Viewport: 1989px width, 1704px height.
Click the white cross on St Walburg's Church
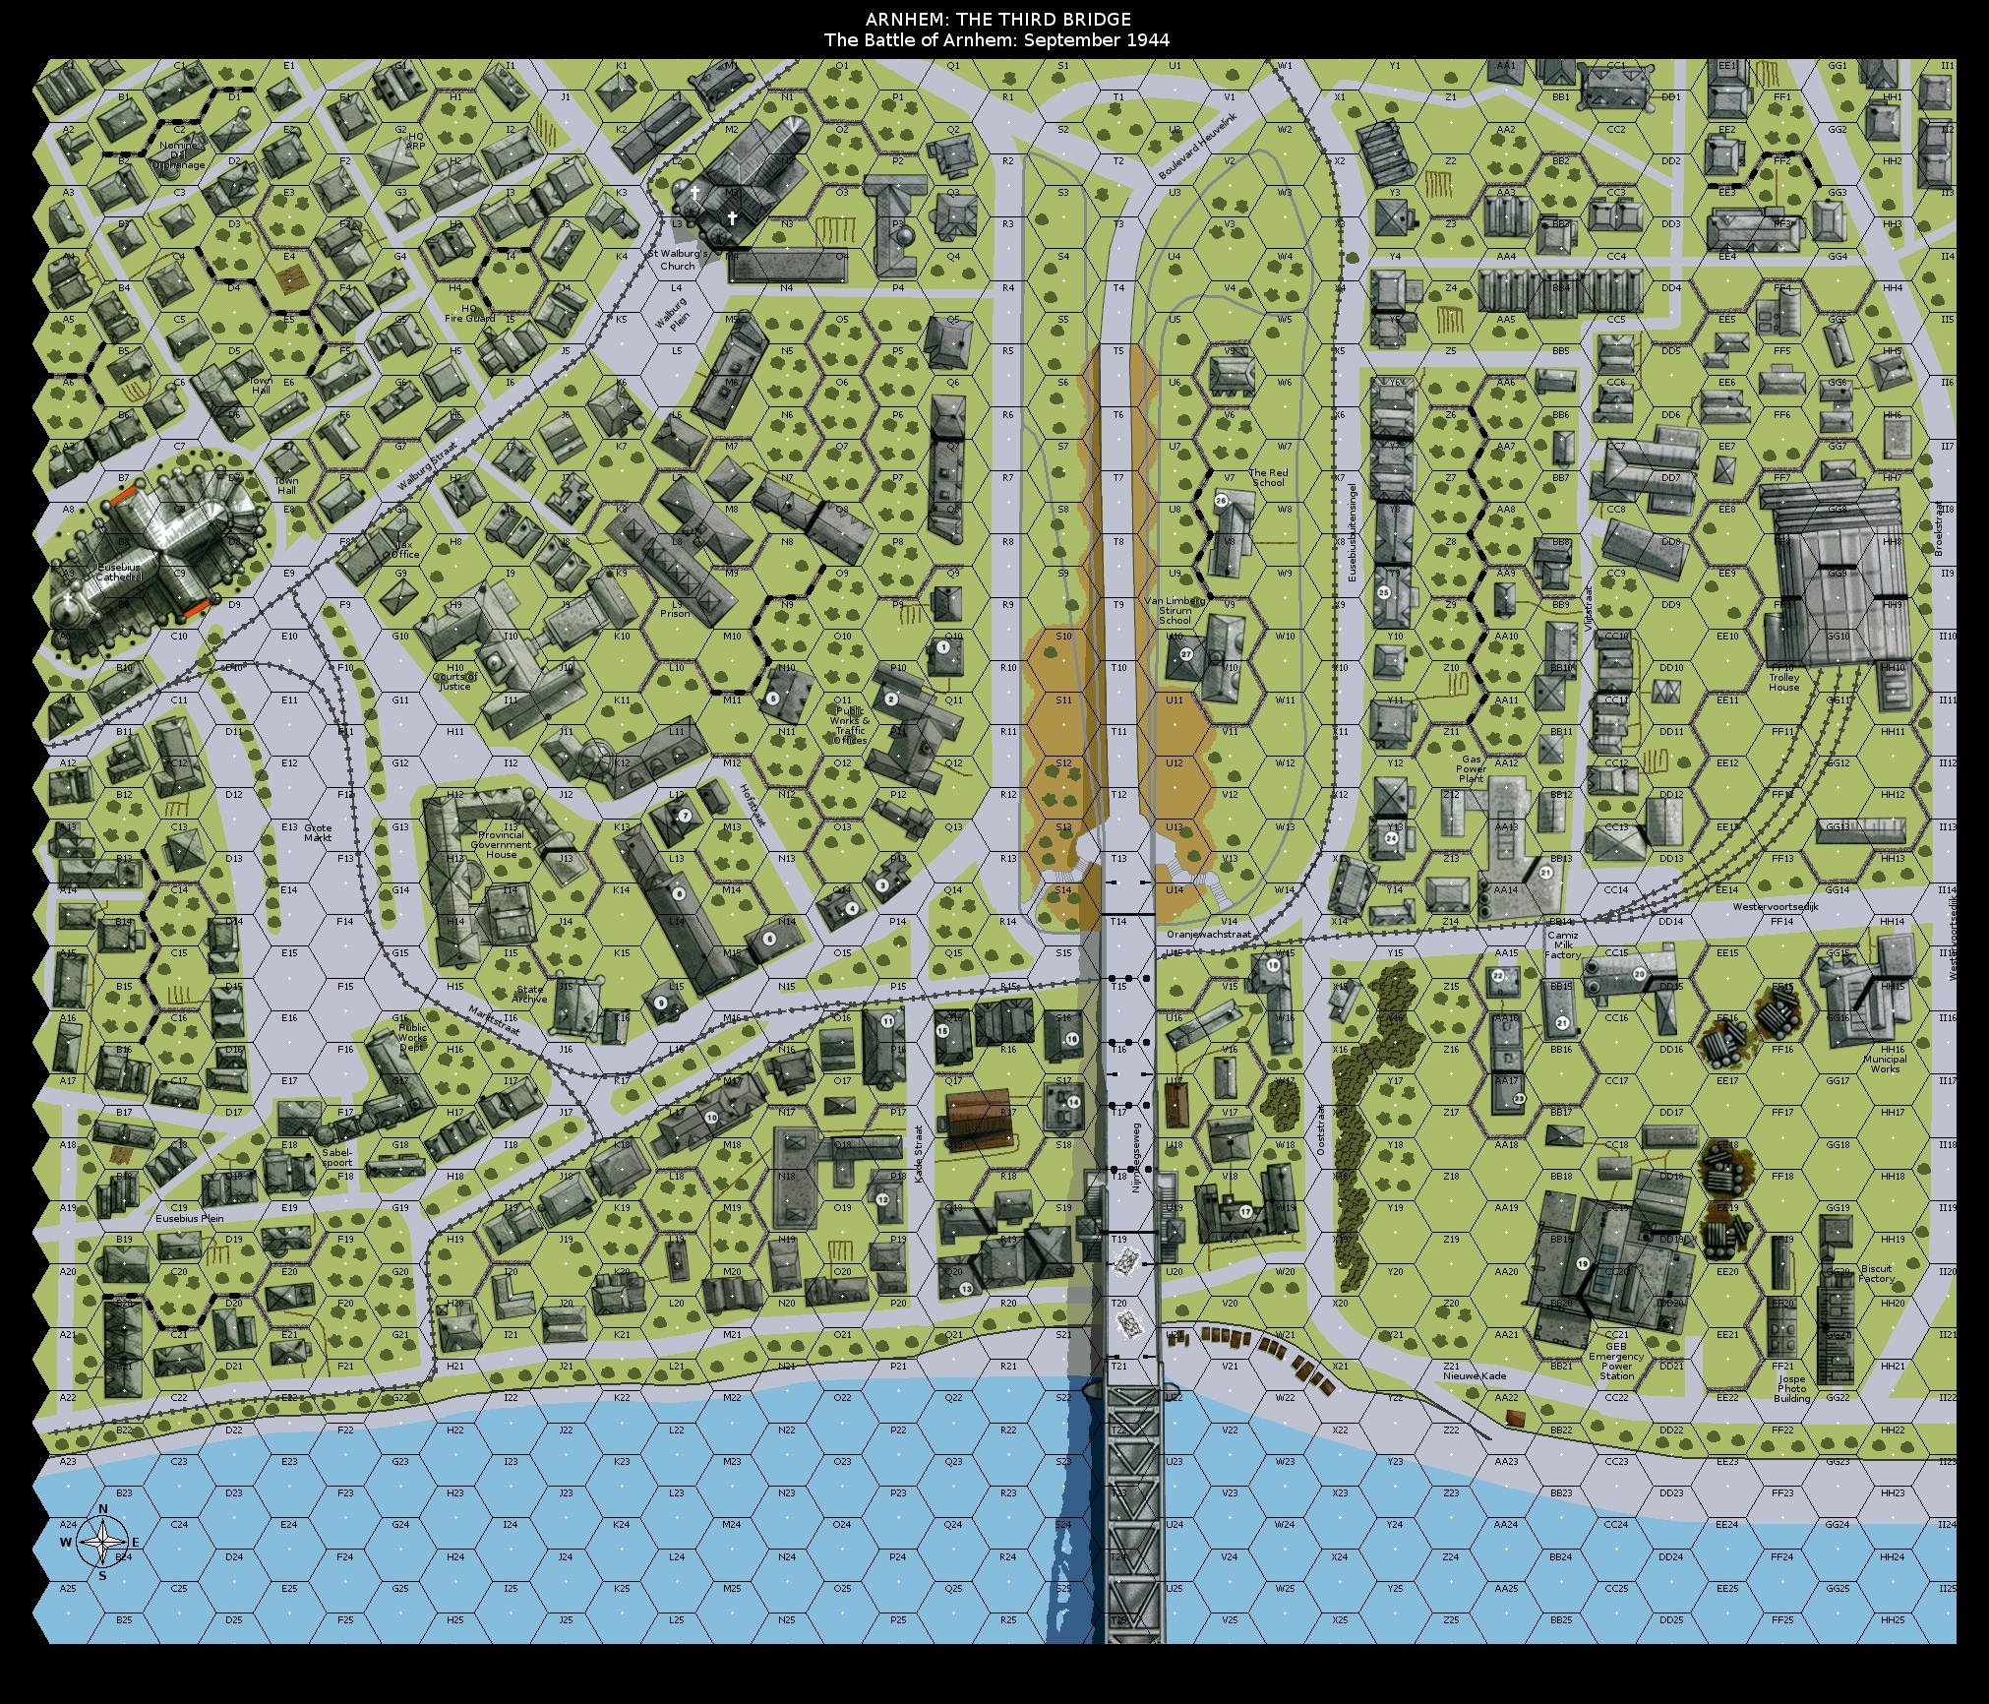tap(732, 218)
